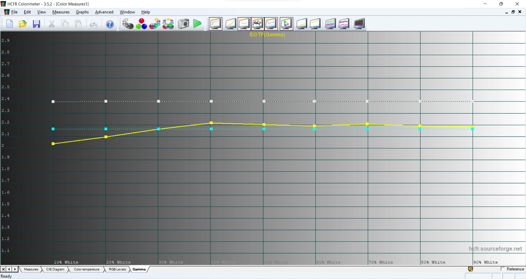Viewport: 526px width, 279px height.
Task: Toggle the Near white graph view icon
Action: coord(315,24)
